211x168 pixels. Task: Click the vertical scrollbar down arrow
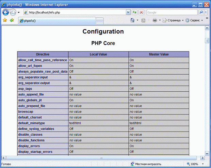pos(207,153)
